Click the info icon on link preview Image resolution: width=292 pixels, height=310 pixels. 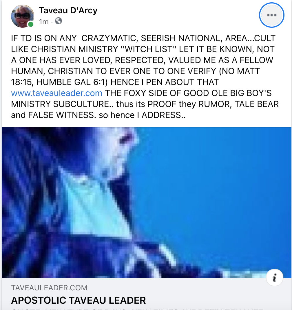point(274,278)
